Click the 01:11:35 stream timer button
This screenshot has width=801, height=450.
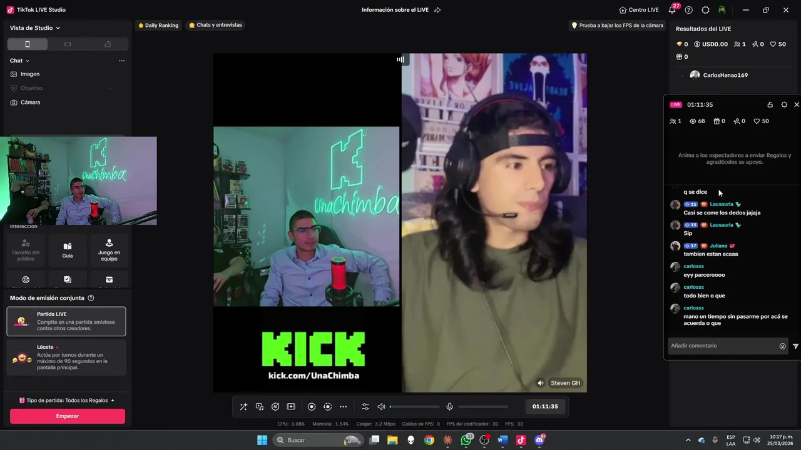tap(545, 406)
